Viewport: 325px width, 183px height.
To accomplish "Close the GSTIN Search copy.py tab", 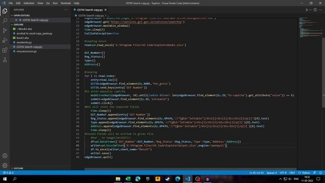I will 106,10.
